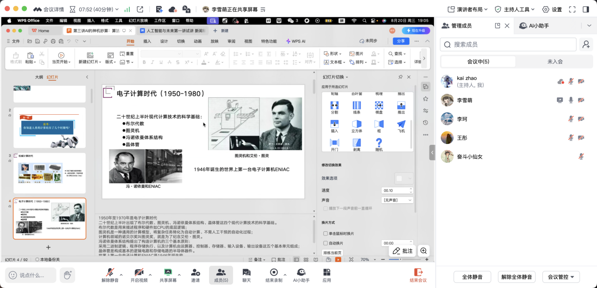Open the 插入 ribbon tab
Image resolution: width=597 pixels, height=288 pixels.
[147, 42]
